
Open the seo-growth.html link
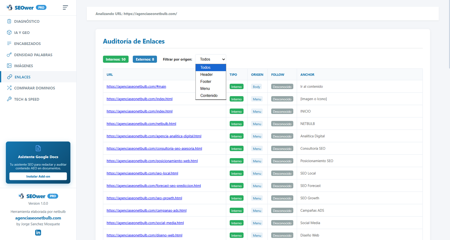pos(144,198)
